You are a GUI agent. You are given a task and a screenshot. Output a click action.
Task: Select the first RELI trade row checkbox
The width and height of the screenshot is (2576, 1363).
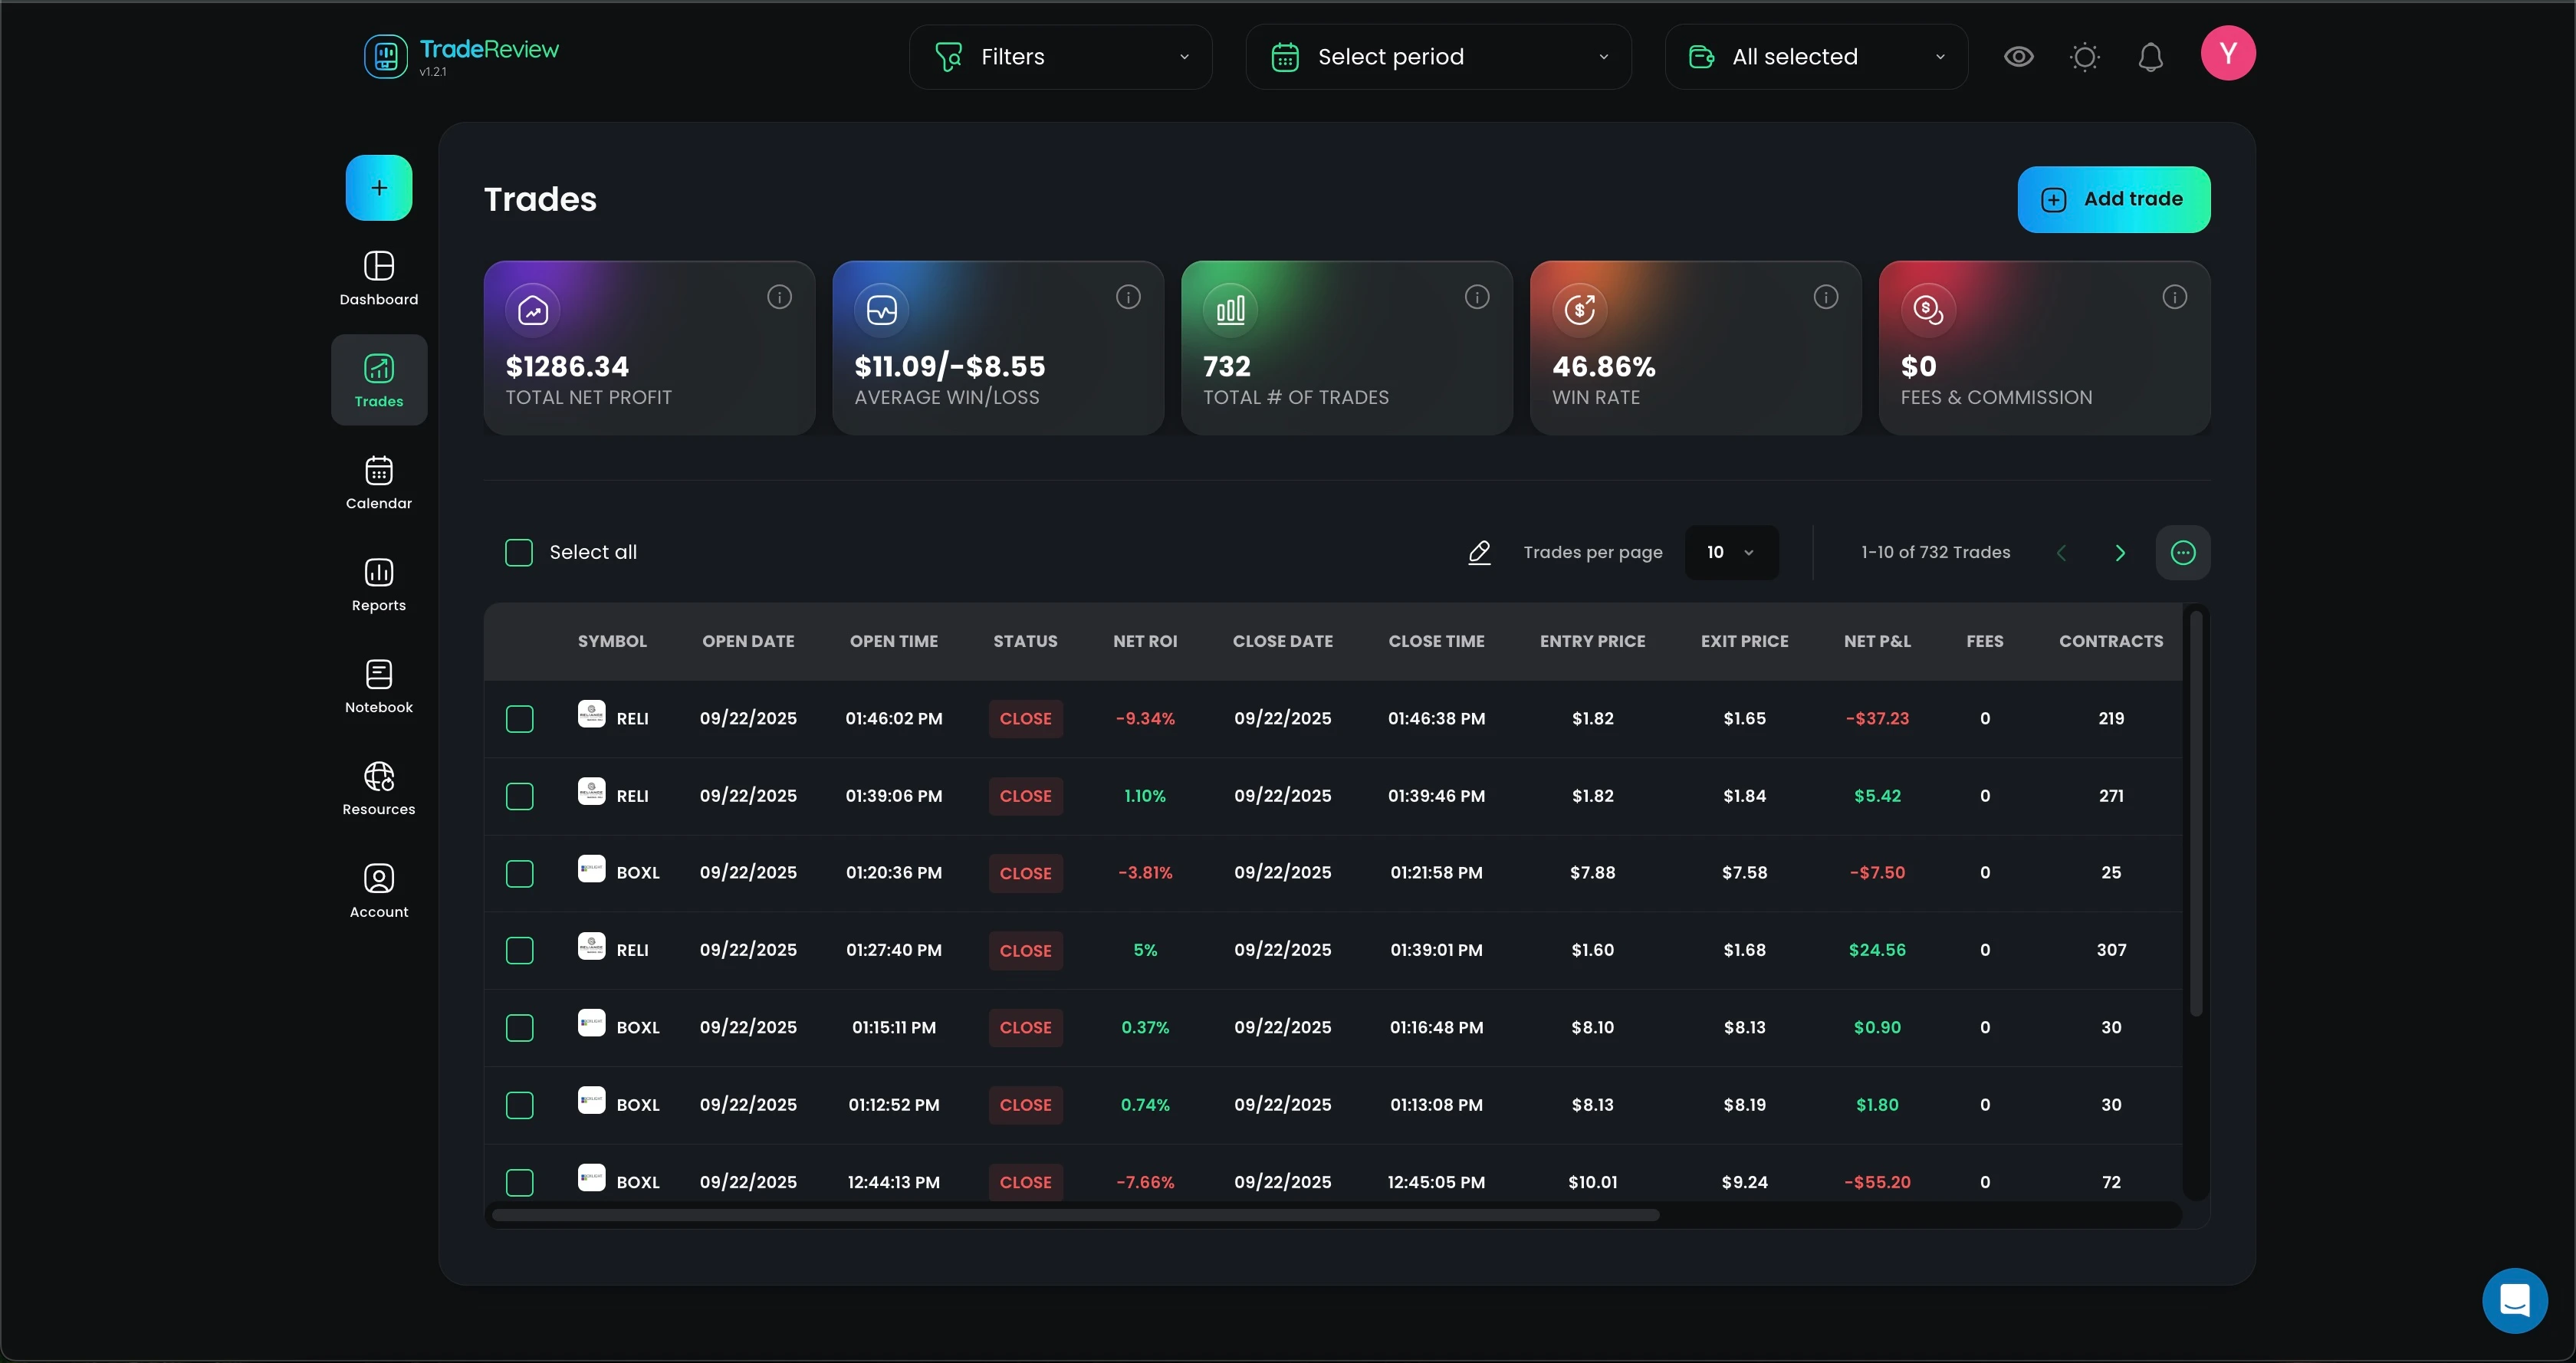click(x=519, y=719)
